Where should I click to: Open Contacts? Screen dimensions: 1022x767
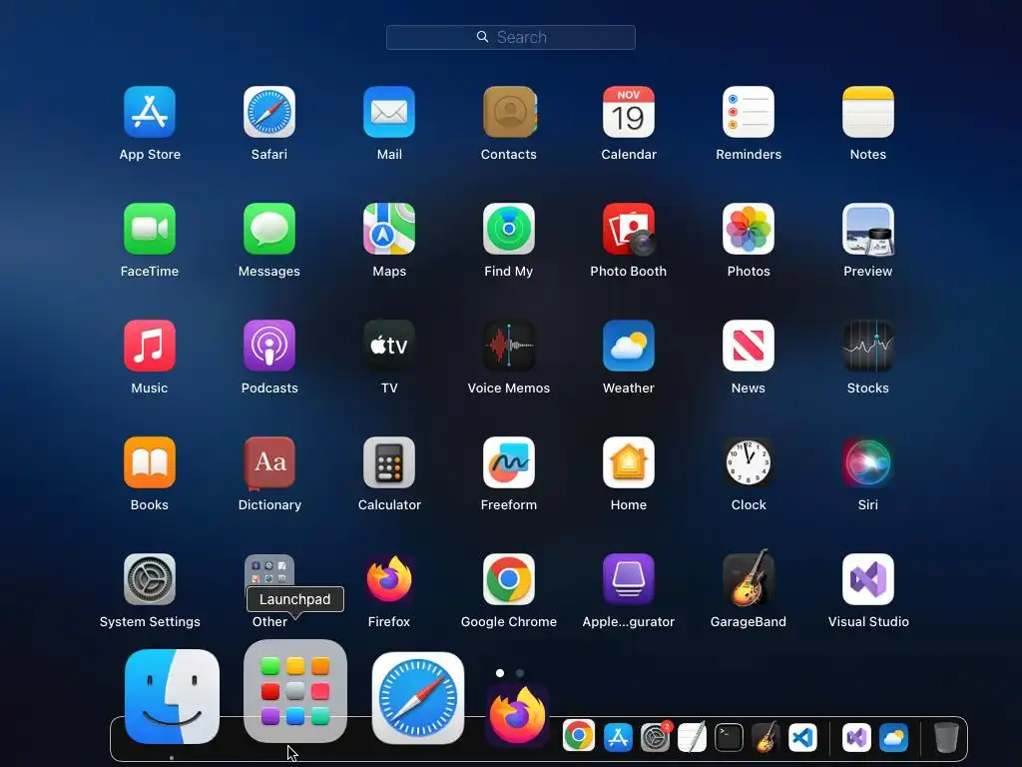pos(509,112)
